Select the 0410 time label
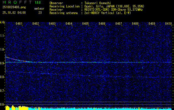Viewport: 174px width, 110px height. (168, 24)
